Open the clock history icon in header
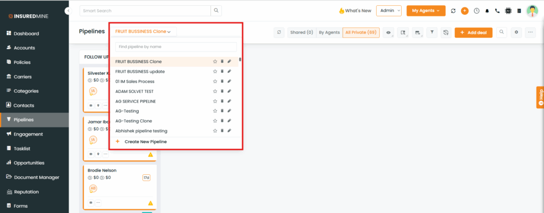The width and height of the screenshot is (544, 213). tap(477, 11)
